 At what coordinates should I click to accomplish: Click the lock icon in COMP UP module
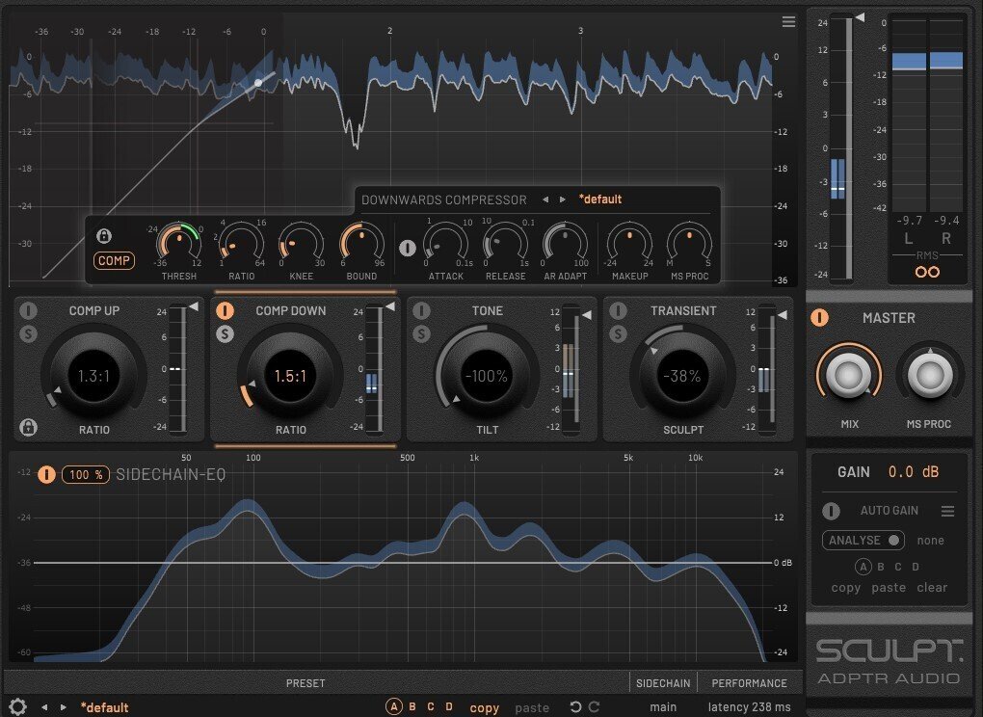28,427
